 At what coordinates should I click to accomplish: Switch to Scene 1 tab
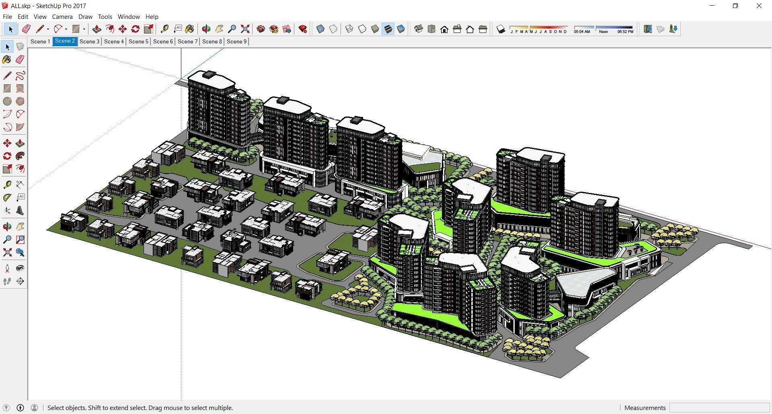click(40, 41)
